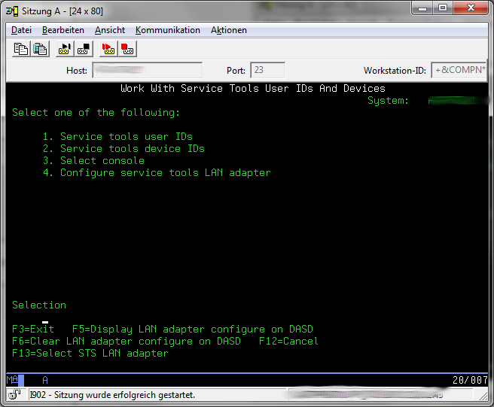Open the Ansicht menu
The image size is (494, 407).
(x=110, y=30)
